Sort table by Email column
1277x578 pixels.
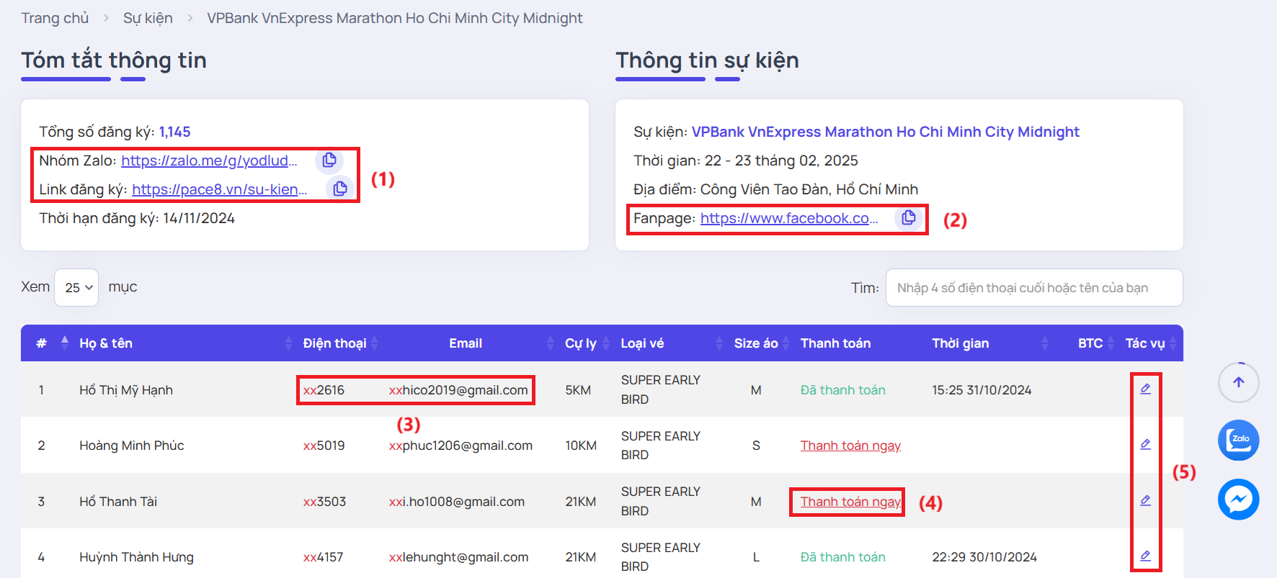[x=468, y=343]
